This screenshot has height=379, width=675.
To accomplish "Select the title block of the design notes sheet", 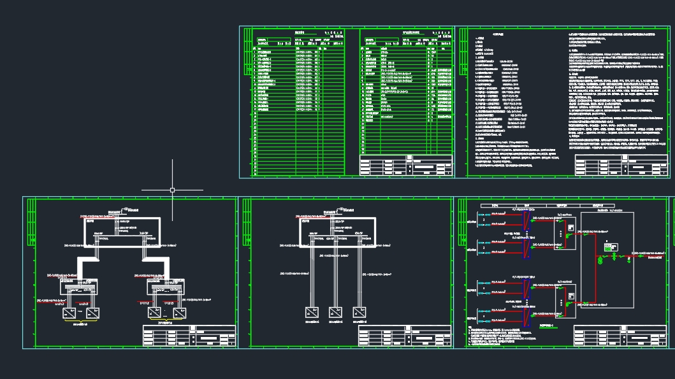I will pyautogui.click(x=621, y=165).
